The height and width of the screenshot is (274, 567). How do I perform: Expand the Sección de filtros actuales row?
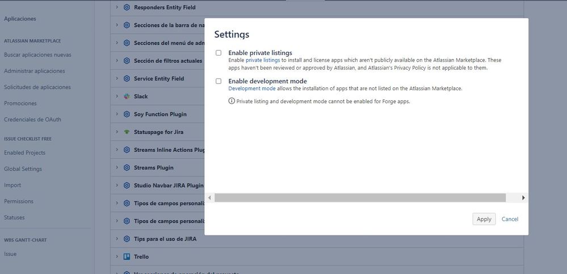point(117,60)
